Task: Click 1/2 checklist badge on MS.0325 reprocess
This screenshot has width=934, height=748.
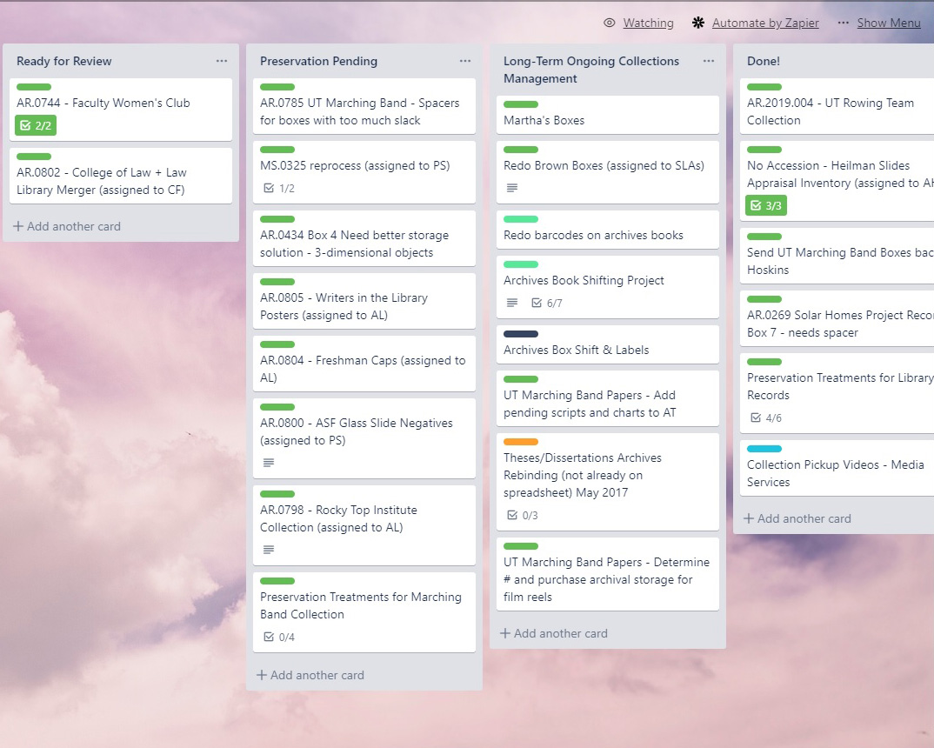Action: [279, 188]
